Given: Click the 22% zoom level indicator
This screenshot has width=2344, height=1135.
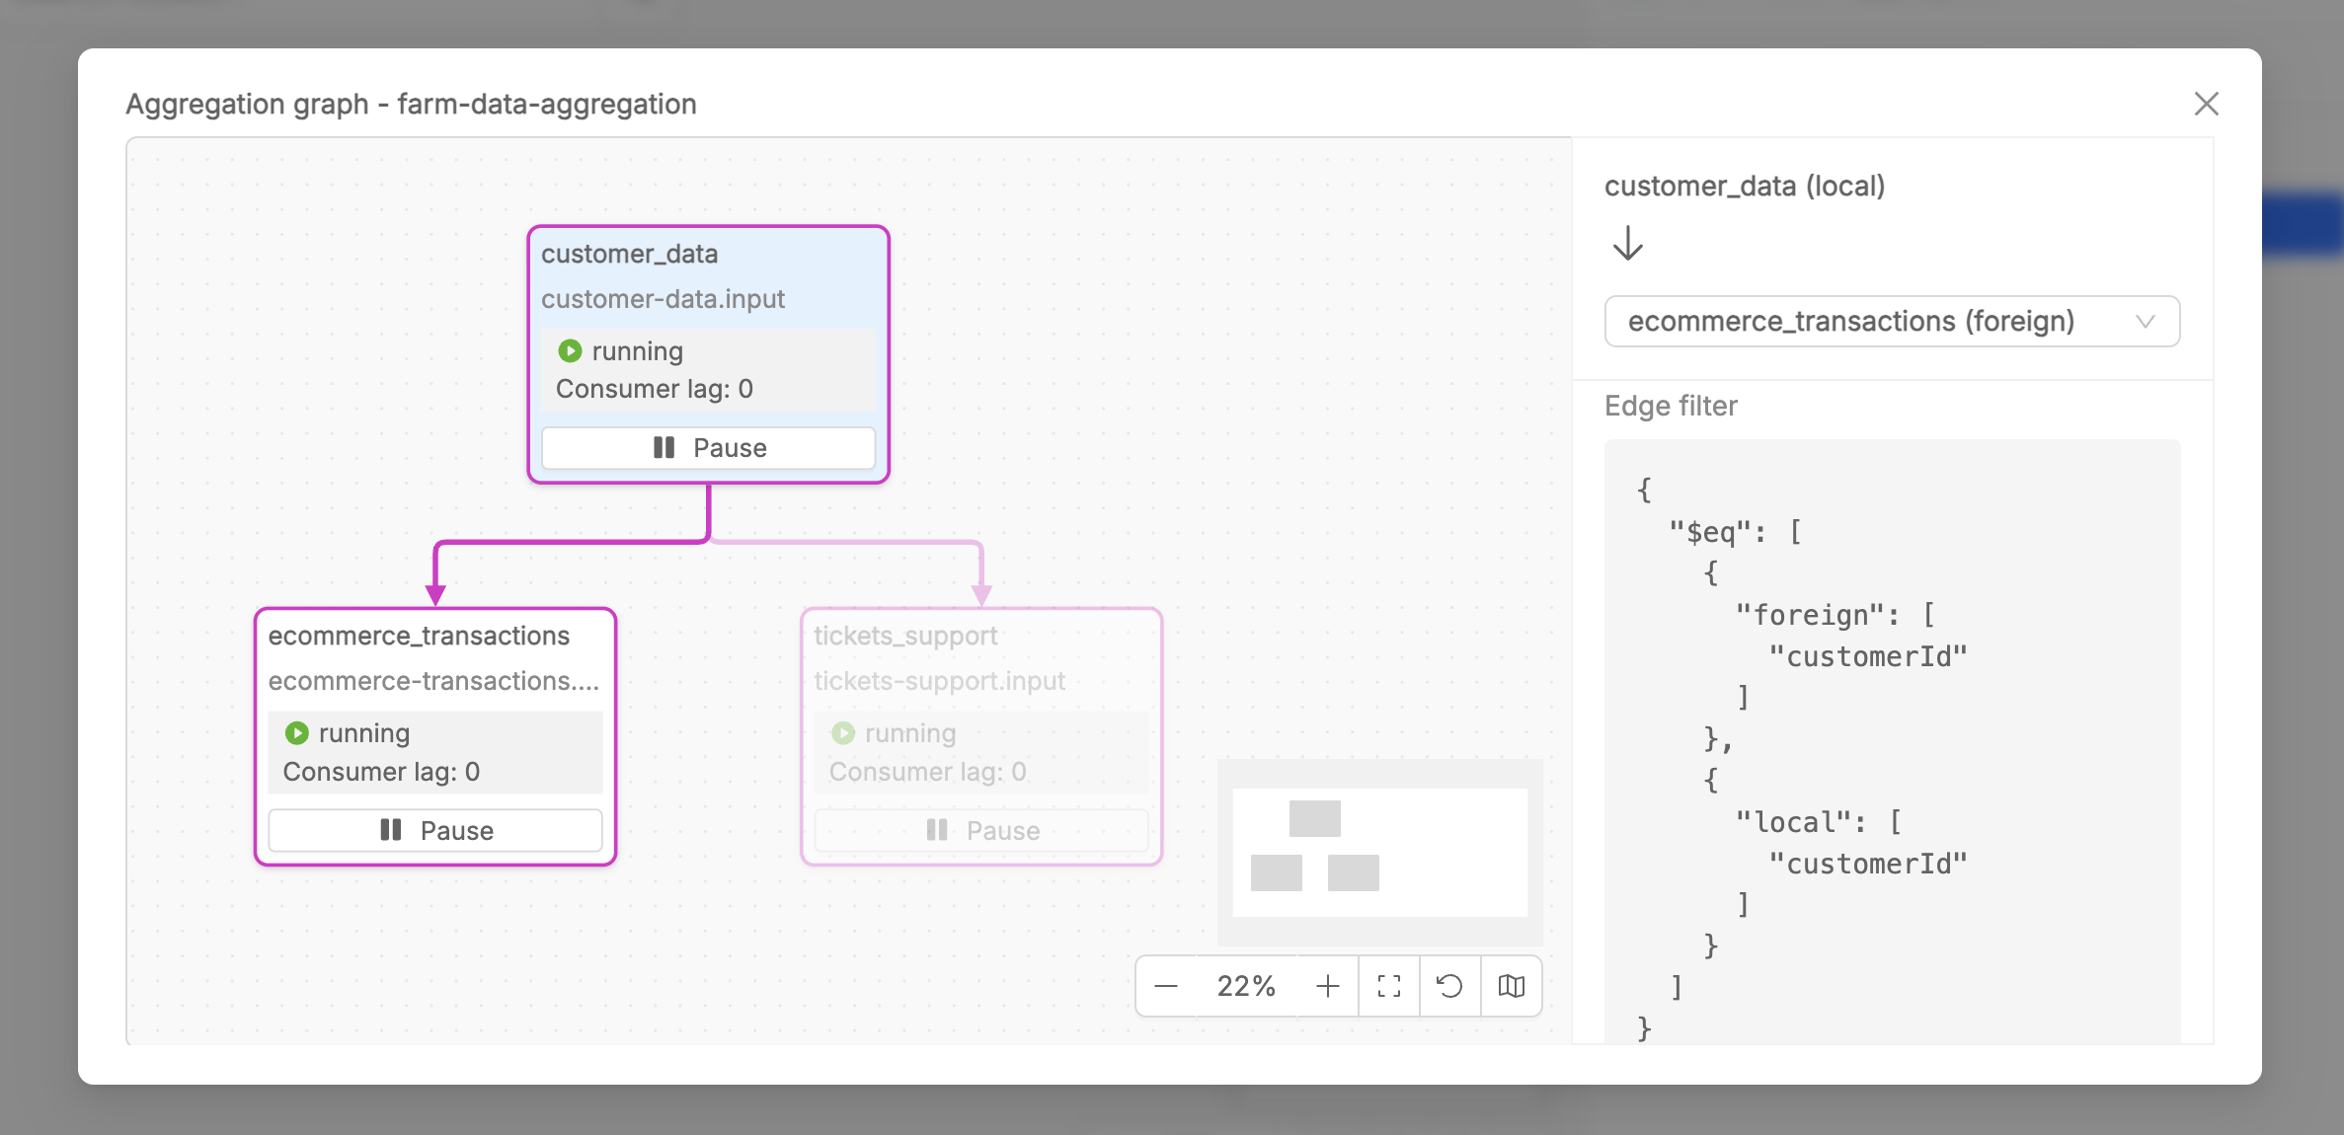Looking at the screenshot, I should [1246, 985].
